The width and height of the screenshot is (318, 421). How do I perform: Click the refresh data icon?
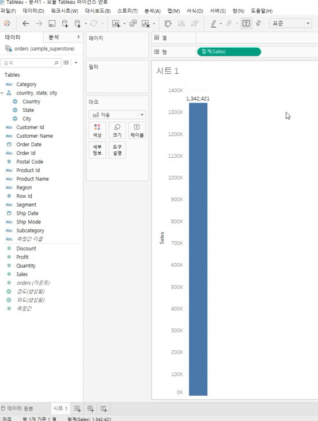(93, 24)
